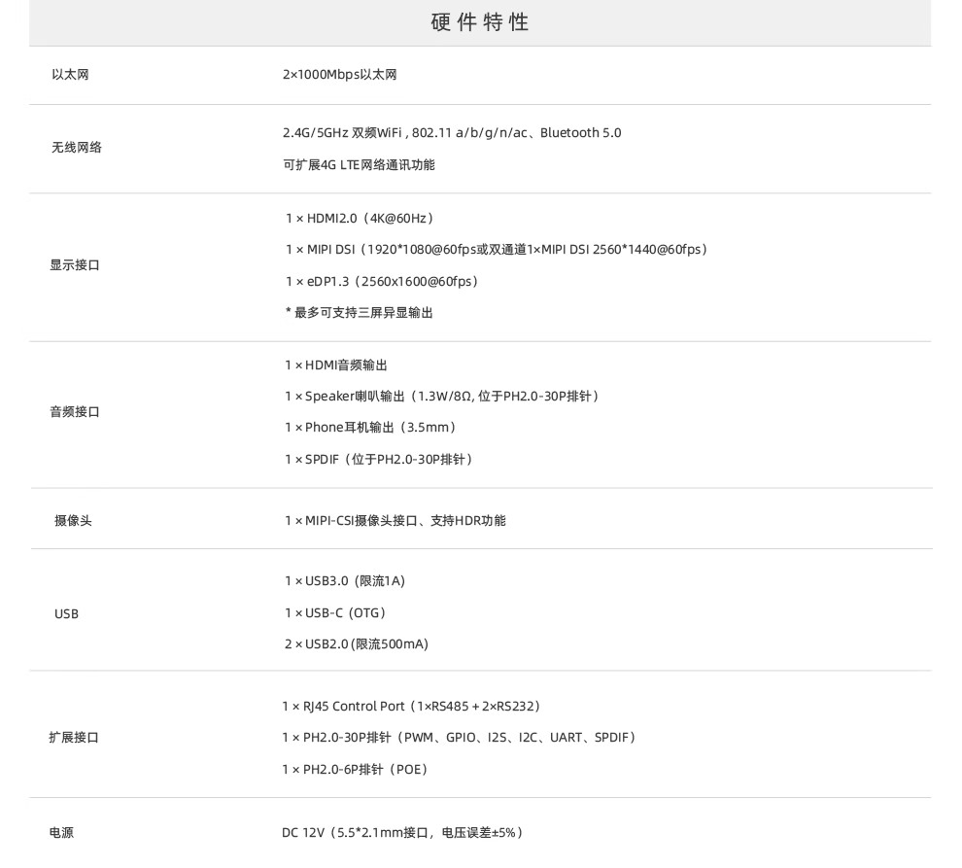
Task: Click the Bluetooth 5.0 dual-band WiFi line
Action: pos(451,133)
